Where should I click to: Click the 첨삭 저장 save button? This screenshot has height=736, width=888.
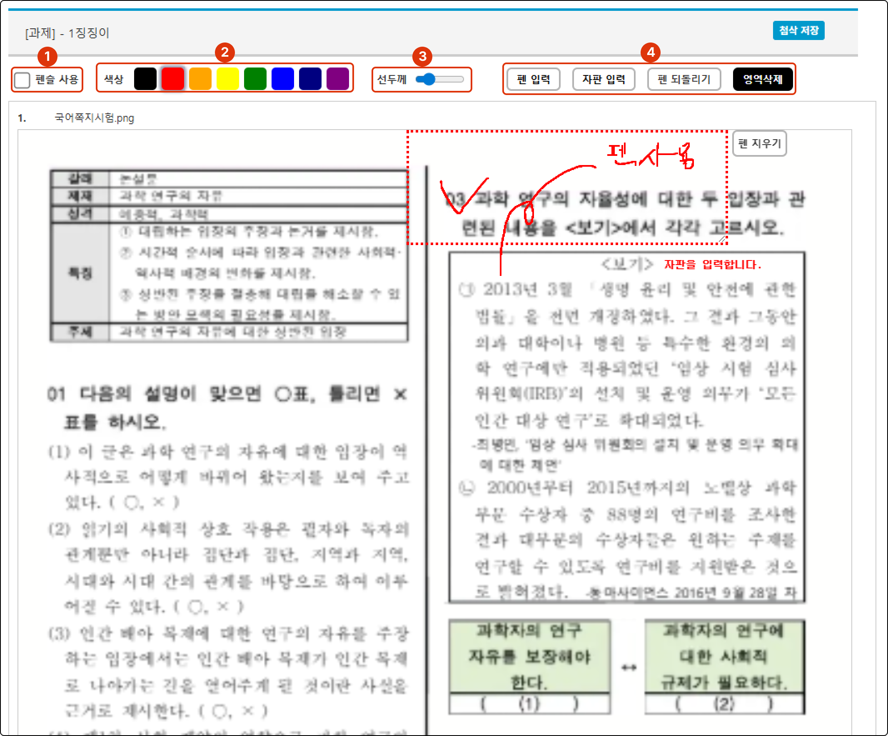pyautogui.click(x=798, y=30)
